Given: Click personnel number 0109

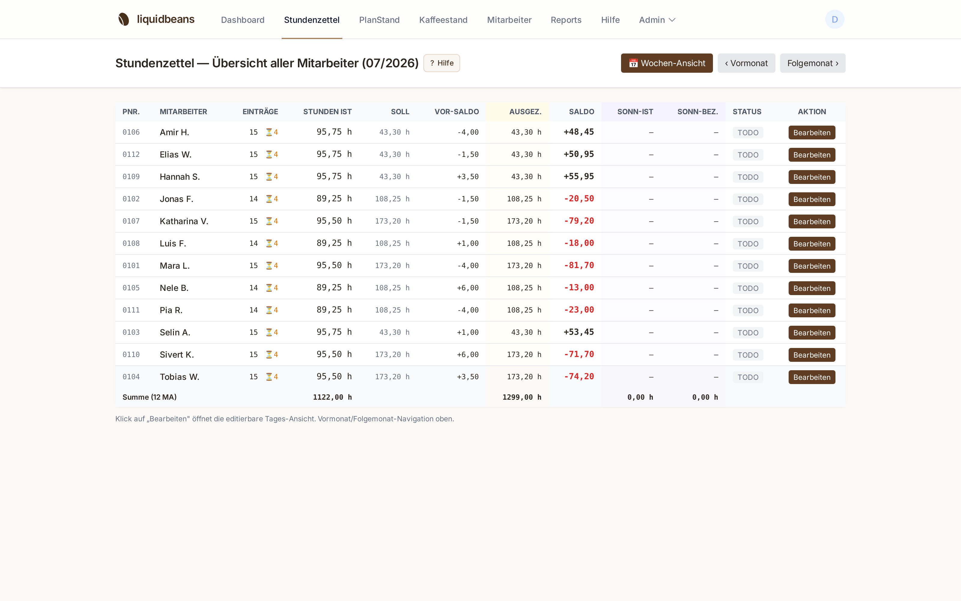Looking at the screenshot, I should point(131,177).
